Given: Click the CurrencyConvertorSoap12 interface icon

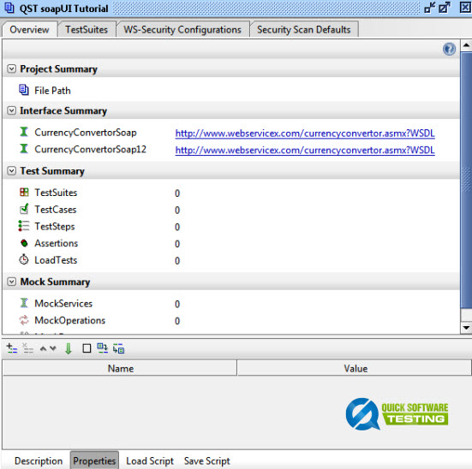Looking at the screenshot, I should (x=24, y=149).
